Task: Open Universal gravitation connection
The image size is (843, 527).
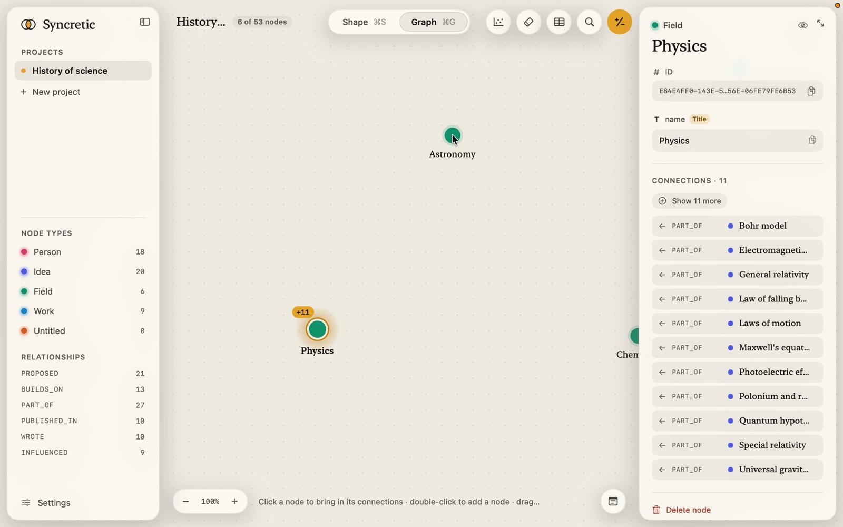Action: [x=737, y=470]
